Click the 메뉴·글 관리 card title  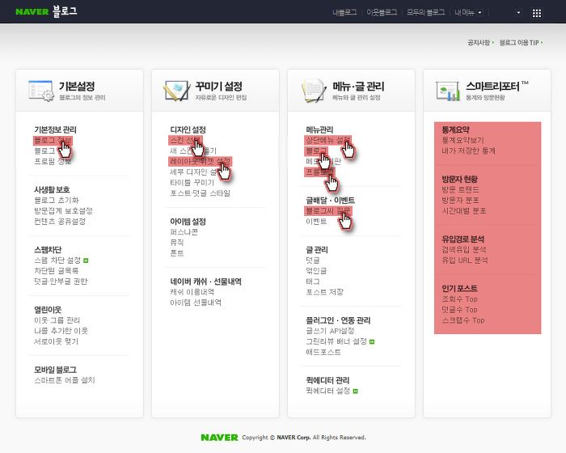(x=358, y=87)
